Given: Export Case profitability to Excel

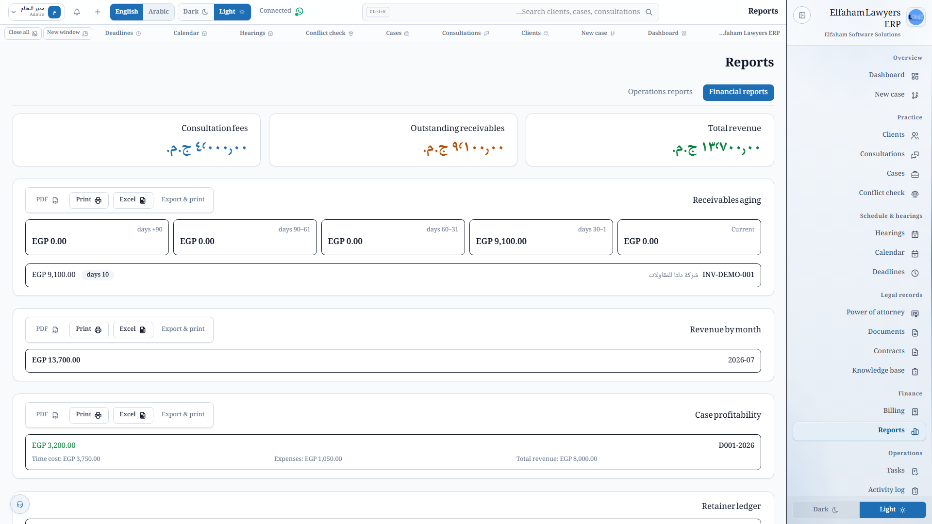Looking at the screenshot, I should coord(133,415).
